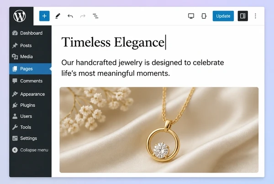Toggle the Settings sidebar panel
Viewport: 274px width, 184px height.
(x=243, y=16)
